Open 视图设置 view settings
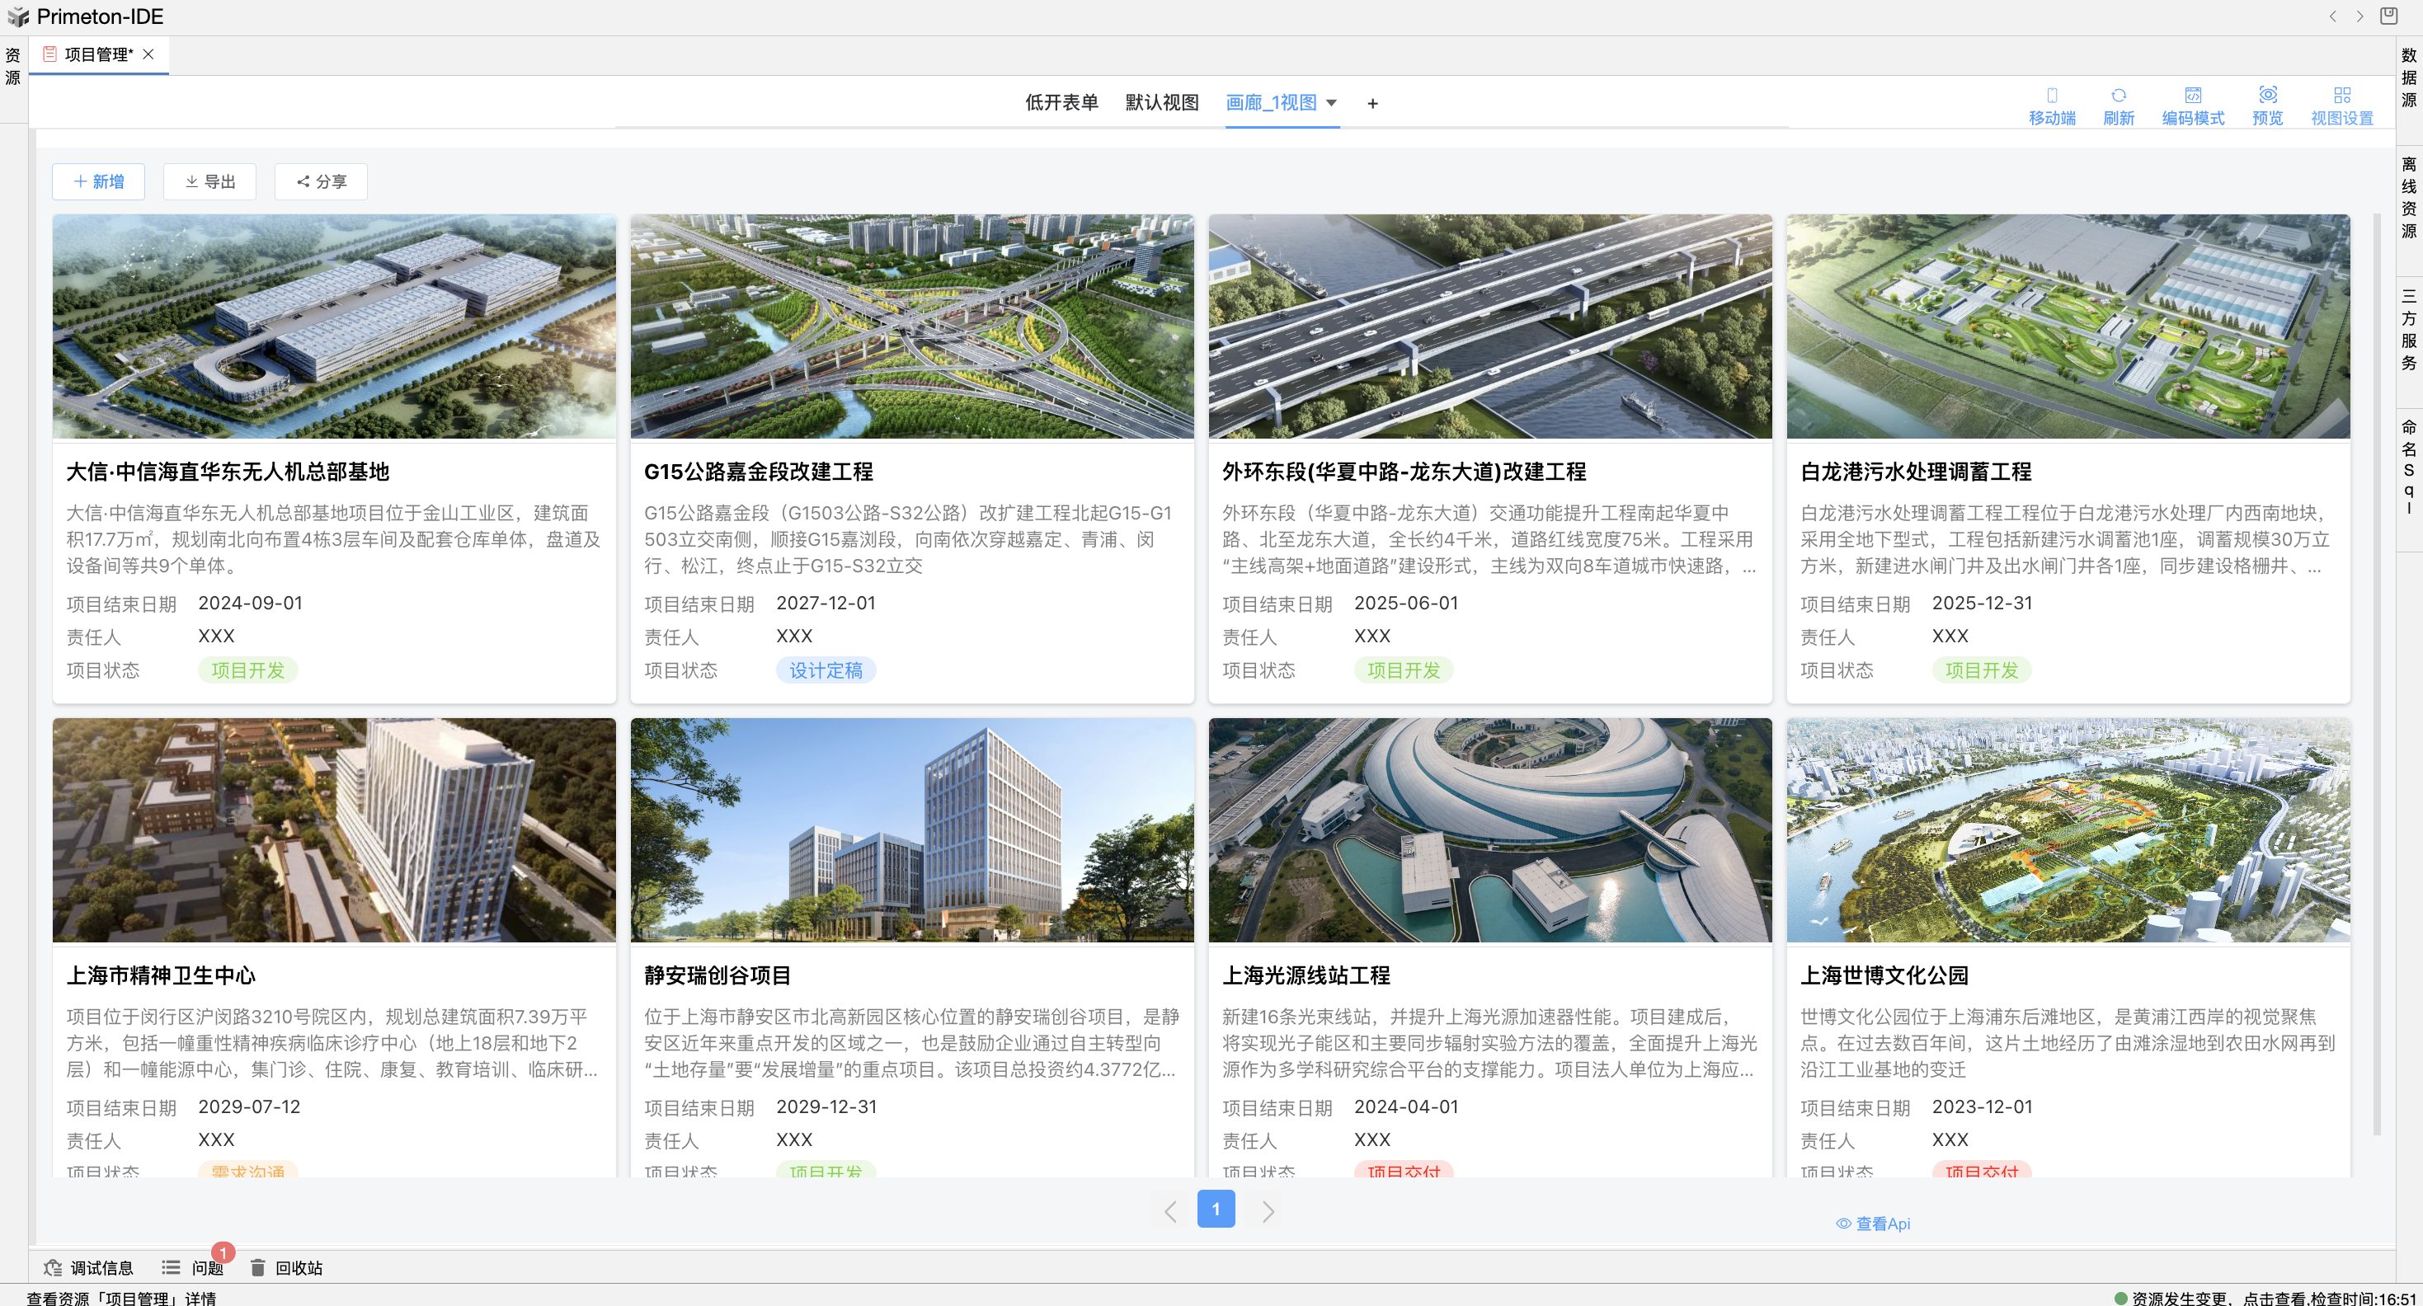Screen dimensions: 2423x1306 click(2341, 106)
